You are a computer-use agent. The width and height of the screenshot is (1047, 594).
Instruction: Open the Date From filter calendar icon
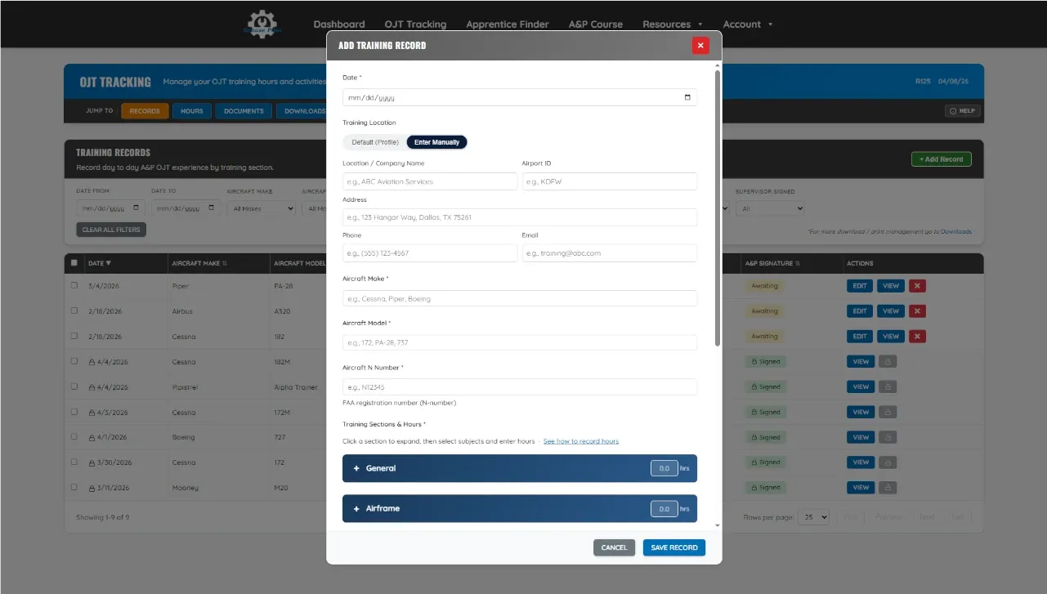pos(136,208)
